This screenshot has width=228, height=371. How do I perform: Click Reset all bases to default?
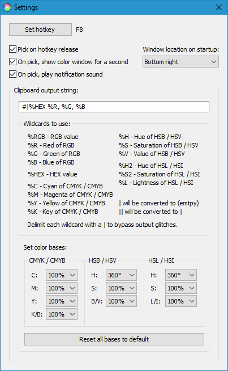[114, 339]
